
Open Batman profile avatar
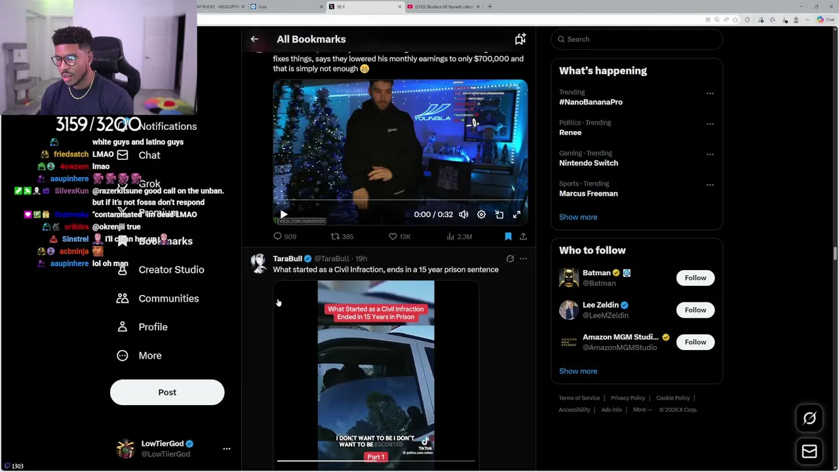click(568, 278)
